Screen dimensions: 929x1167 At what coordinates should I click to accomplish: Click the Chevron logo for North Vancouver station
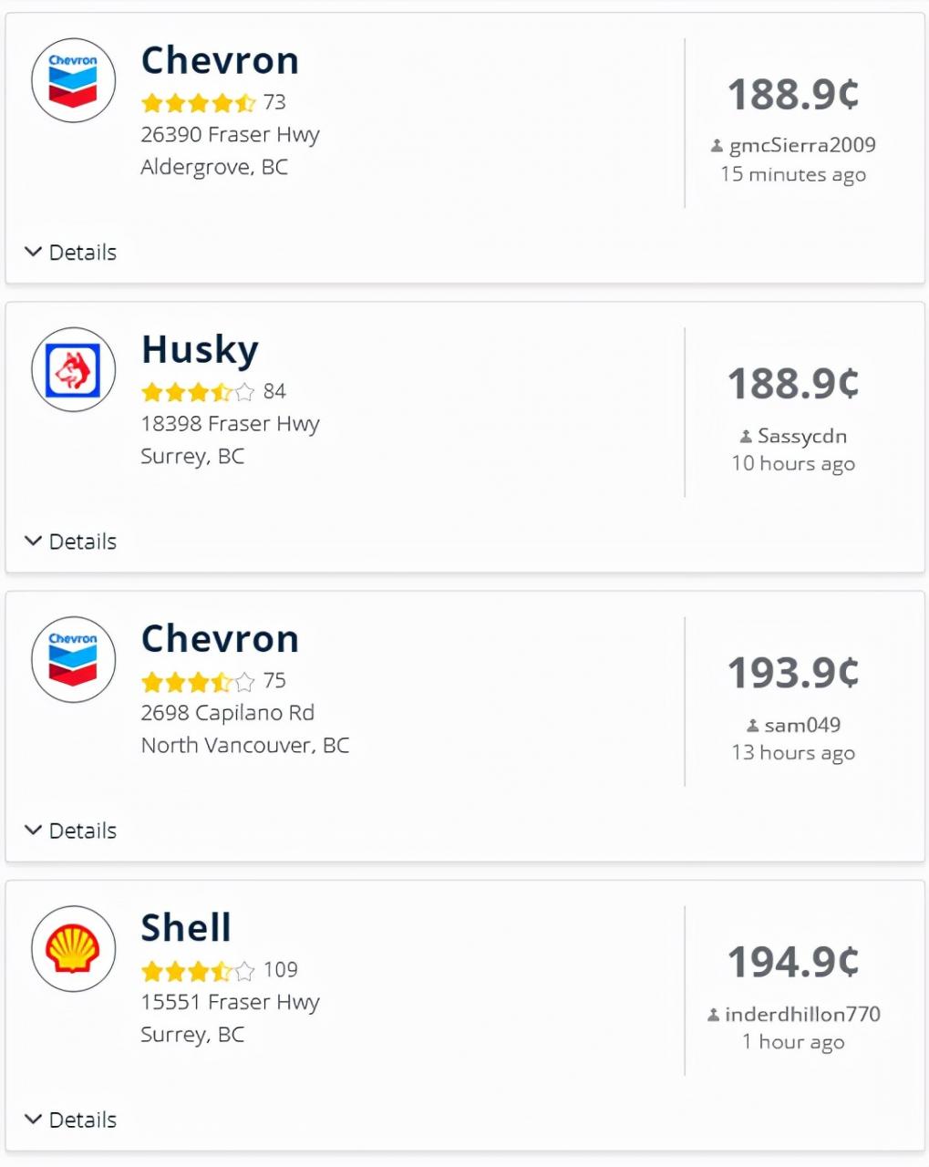74,658
